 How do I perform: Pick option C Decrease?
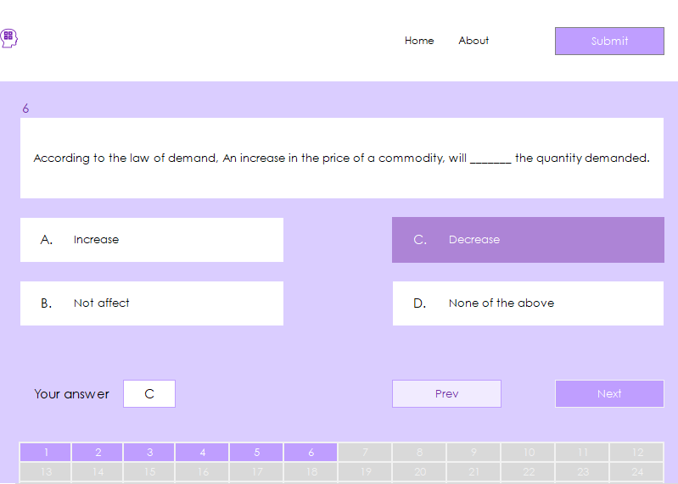coord(528,240)
